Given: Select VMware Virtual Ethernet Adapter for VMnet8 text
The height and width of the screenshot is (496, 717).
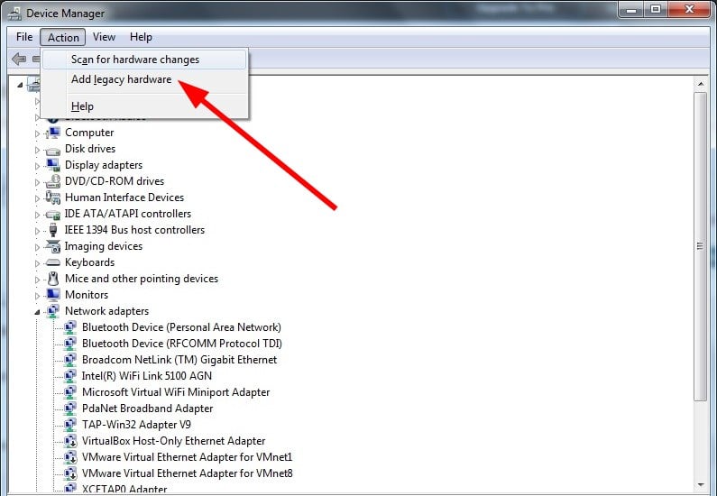Looking at the screenshot, I should [x=187, y=473].
